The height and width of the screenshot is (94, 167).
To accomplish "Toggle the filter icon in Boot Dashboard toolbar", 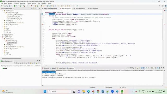I will (x=34, y=63).
